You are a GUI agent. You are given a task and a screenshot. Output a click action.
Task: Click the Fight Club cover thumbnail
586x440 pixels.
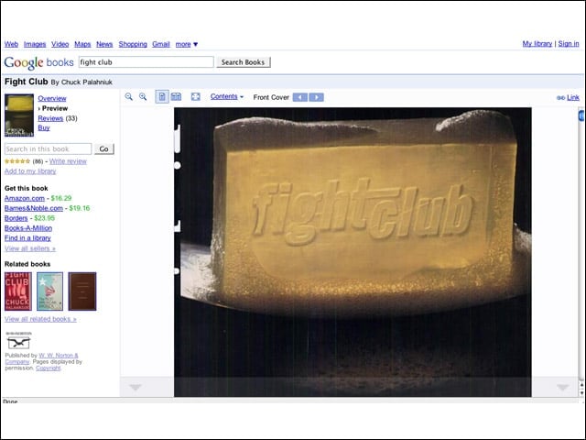pos(19,115)
